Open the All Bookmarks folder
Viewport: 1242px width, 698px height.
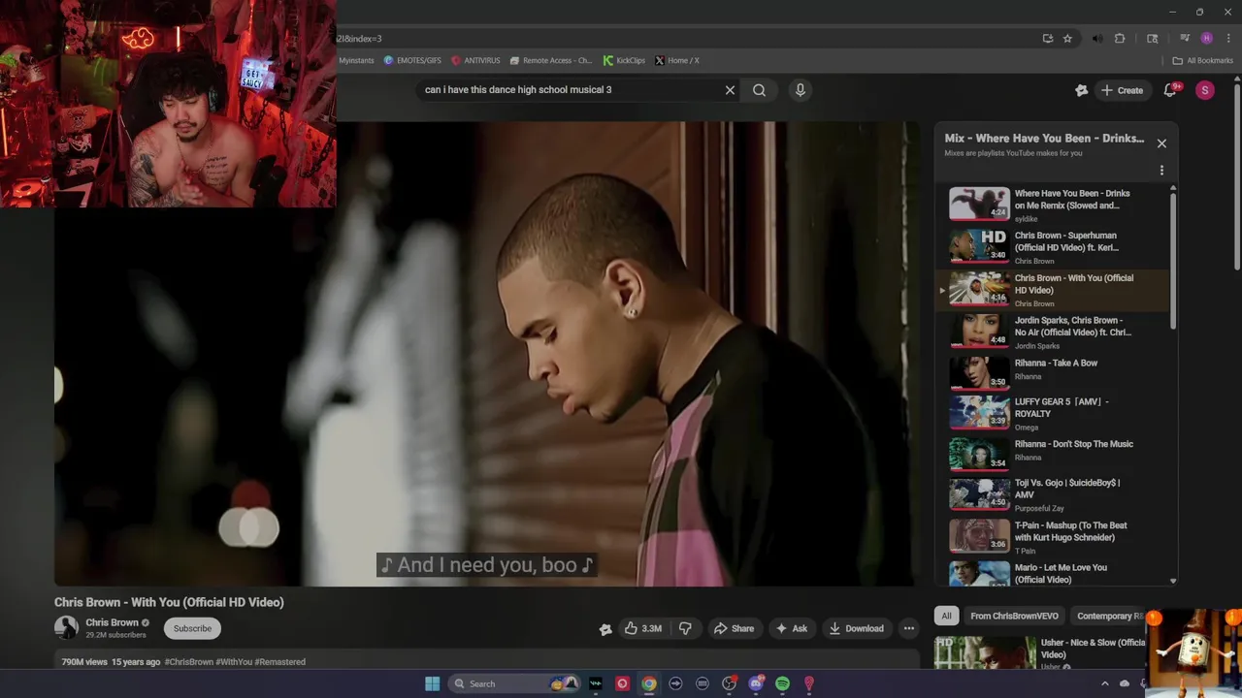1203,60
